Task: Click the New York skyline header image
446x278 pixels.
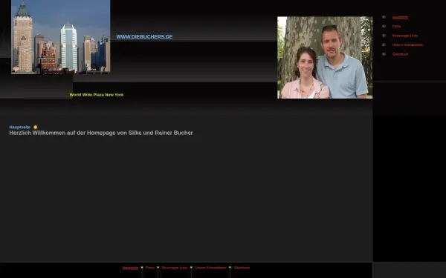Action: pyautogui.click(x=61, y=37)
